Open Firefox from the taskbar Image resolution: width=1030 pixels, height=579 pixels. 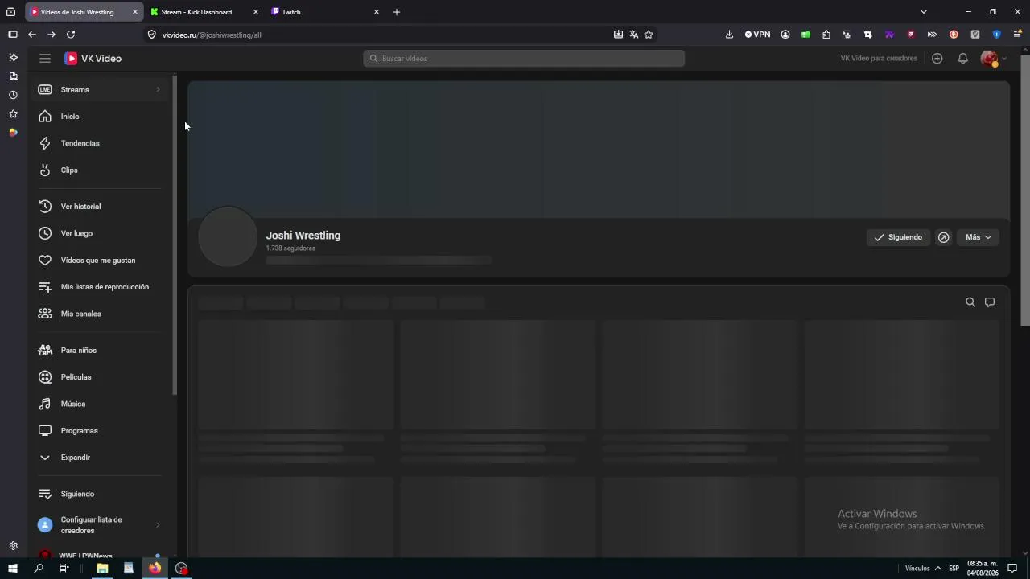click(x=154, y=568)
